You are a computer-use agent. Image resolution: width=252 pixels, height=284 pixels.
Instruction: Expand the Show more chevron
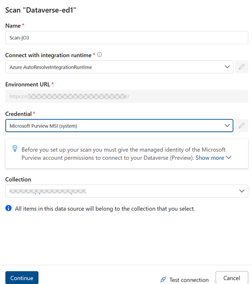229,157
